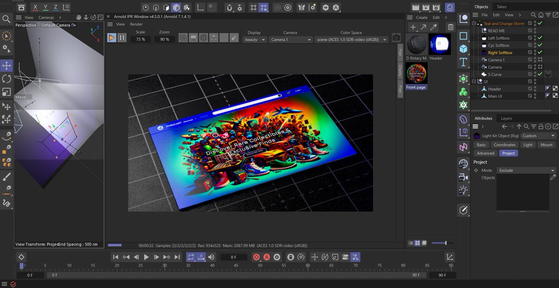Select the rectangle spline tool icon
This screenshot has width=559, height=288.
(464, 36)
